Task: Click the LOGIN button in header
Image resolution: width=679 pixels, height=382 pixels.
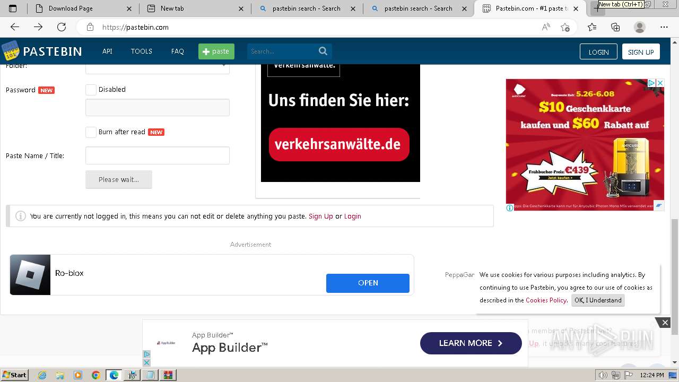Action: tap(598, 51)
